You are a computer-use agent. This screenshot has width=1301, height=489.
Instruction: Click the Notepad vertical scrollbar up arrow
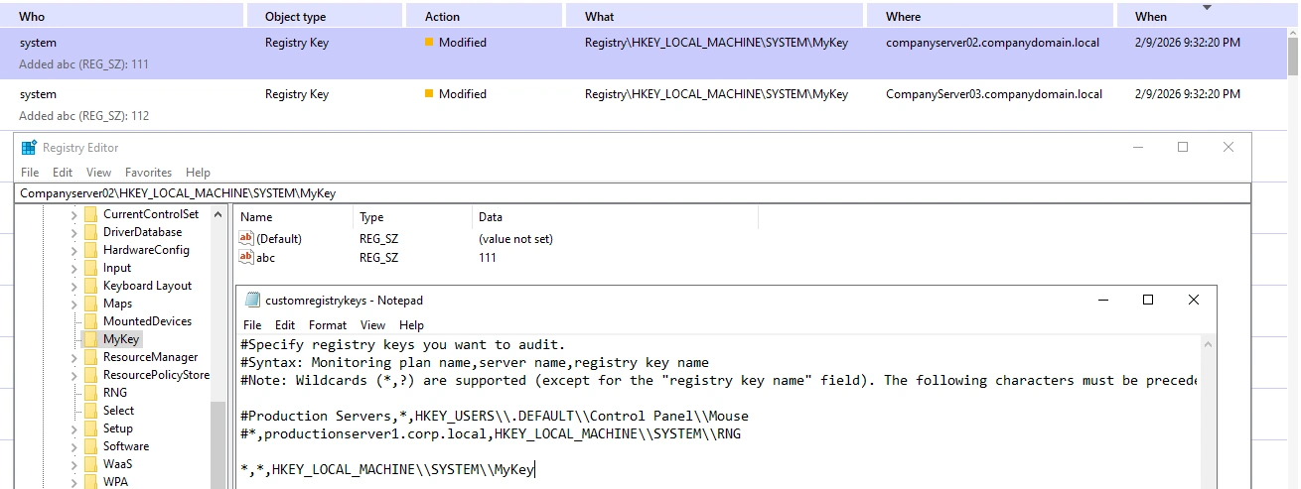click(x=1208, y=344)
